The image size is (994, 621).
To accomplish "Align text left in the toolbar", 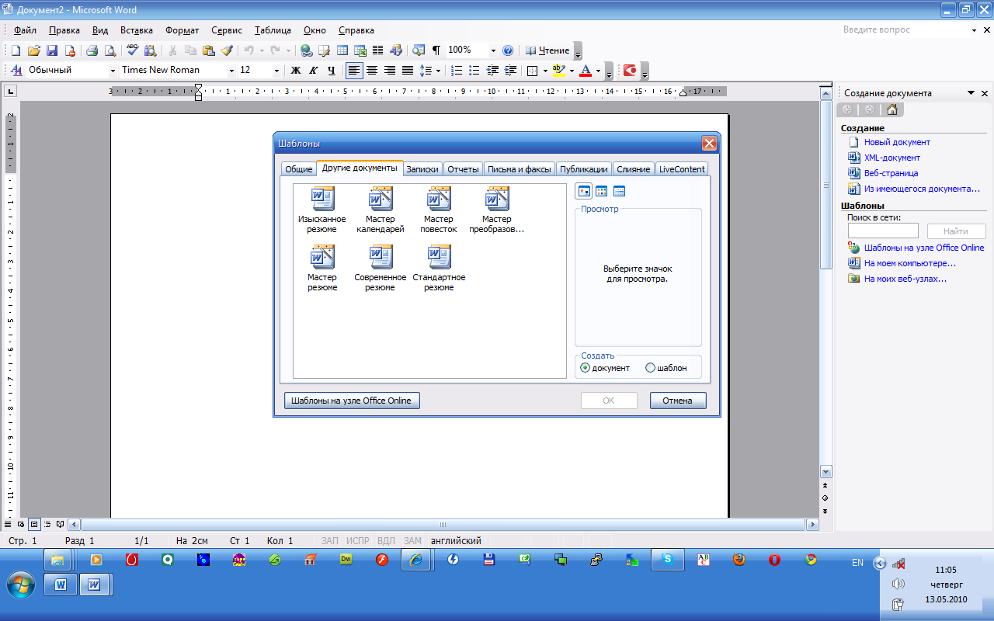I will 354,71.
